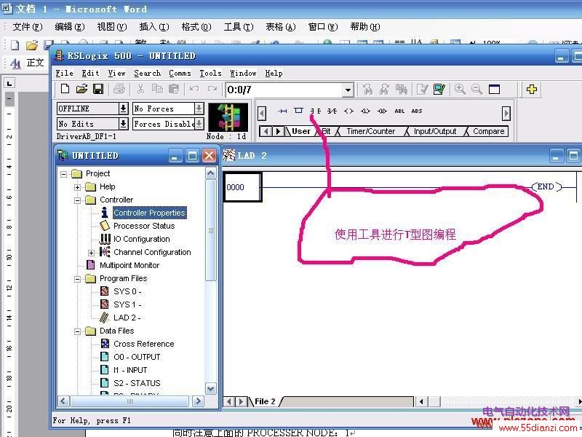Select Cross Reference in Data Files
The width and height of the screenshot is (582, 437).
point(143,344)
